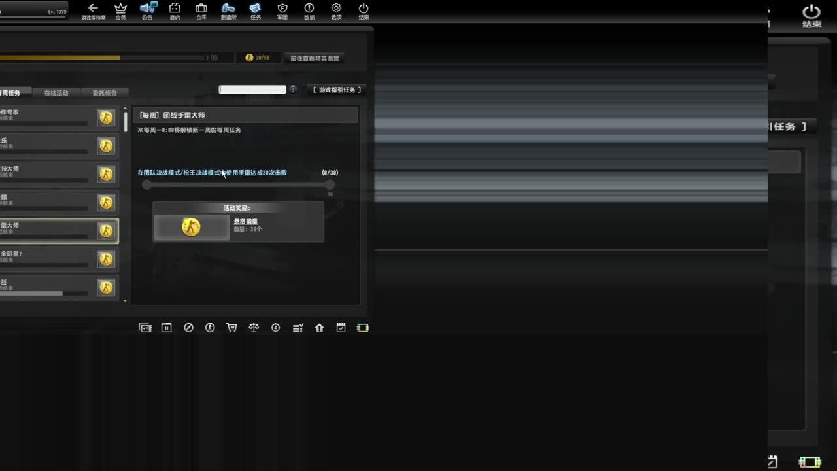Go back to 游戏等待室 lobby
This screenshot has width=837, height=471.
[93, 11]
